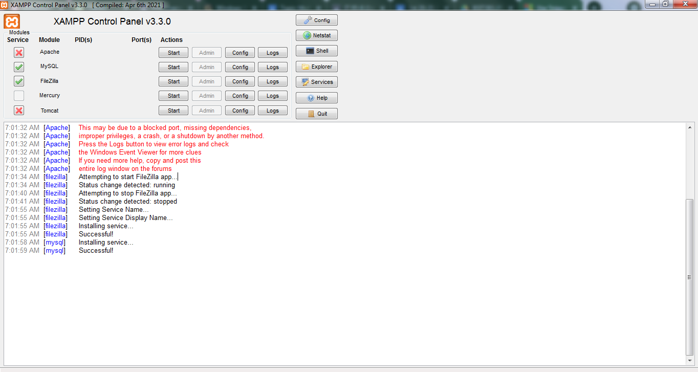Open Explorer folder button
The height and width of the screenshot is (372, 698).
point(316,67)
